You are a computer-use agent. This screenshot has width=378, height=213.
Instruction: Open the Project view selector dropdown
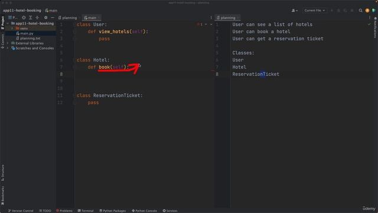pos(13,18)
